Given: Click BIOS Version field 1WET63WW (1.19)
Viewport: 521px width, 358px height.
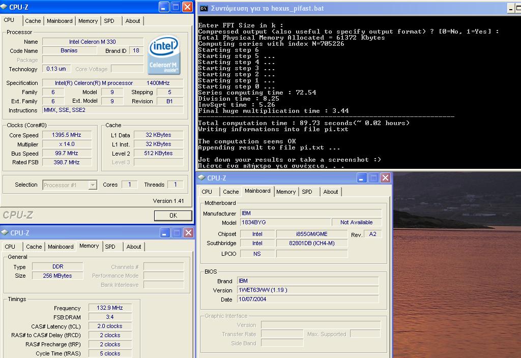Looking at the screenshot, I should click(x=308, y=290).
